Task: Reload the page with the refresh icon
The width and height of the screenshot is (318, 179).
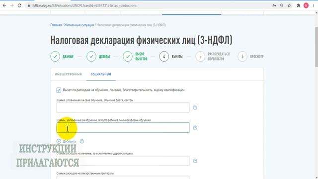Action: (19, 5)
